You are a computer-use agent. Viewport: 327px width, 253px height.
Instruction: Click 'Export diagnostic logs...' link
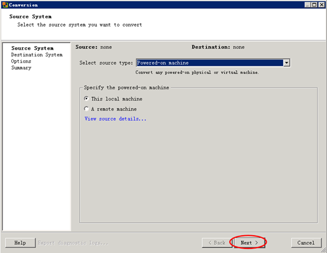[73, 243]
